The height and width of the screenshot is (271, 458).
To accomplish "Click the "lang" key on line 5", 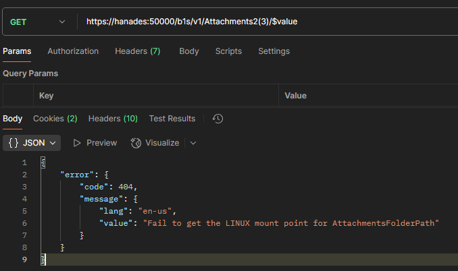I will coord(113,211).
